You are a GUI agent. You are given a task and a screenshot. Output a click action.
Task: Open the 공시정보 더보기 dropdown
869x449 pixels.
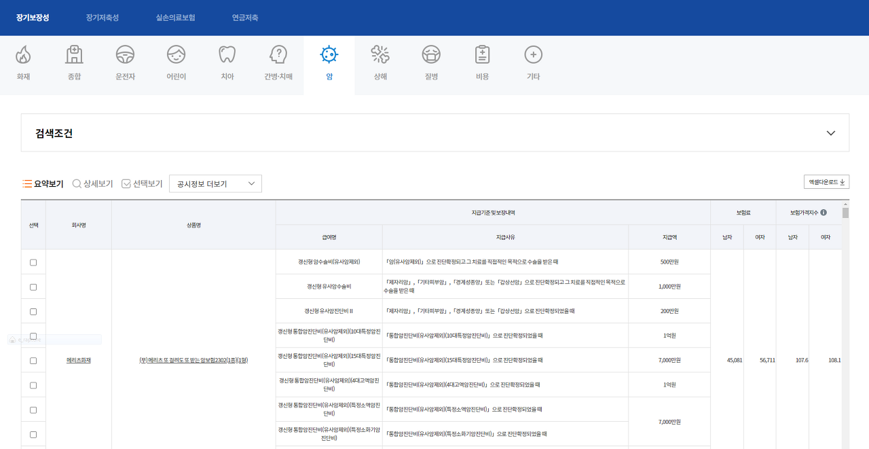(215, 183)
